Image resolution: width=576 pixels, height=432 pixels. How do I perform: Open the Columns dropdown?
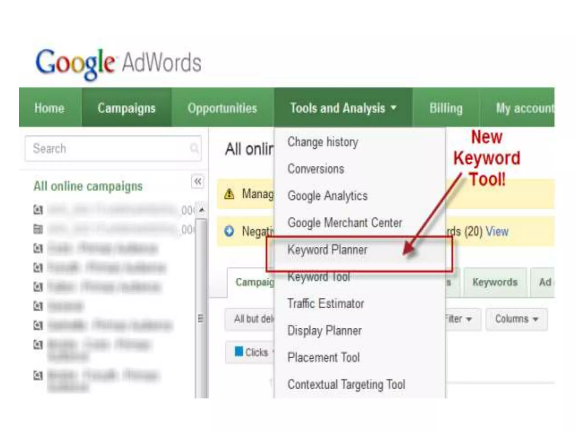pyautogui.click(x=516, y=319)
